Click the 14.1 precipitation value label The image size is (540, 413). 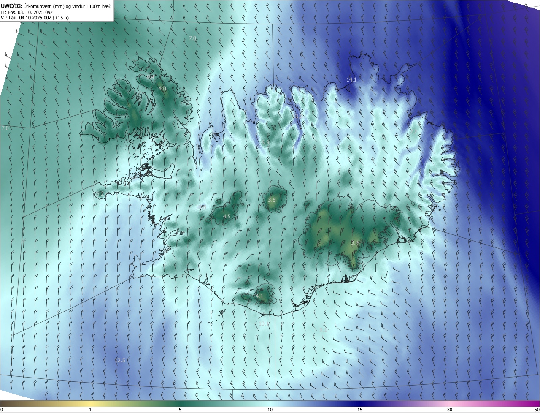pyautogui.click(x=351, y=79)
